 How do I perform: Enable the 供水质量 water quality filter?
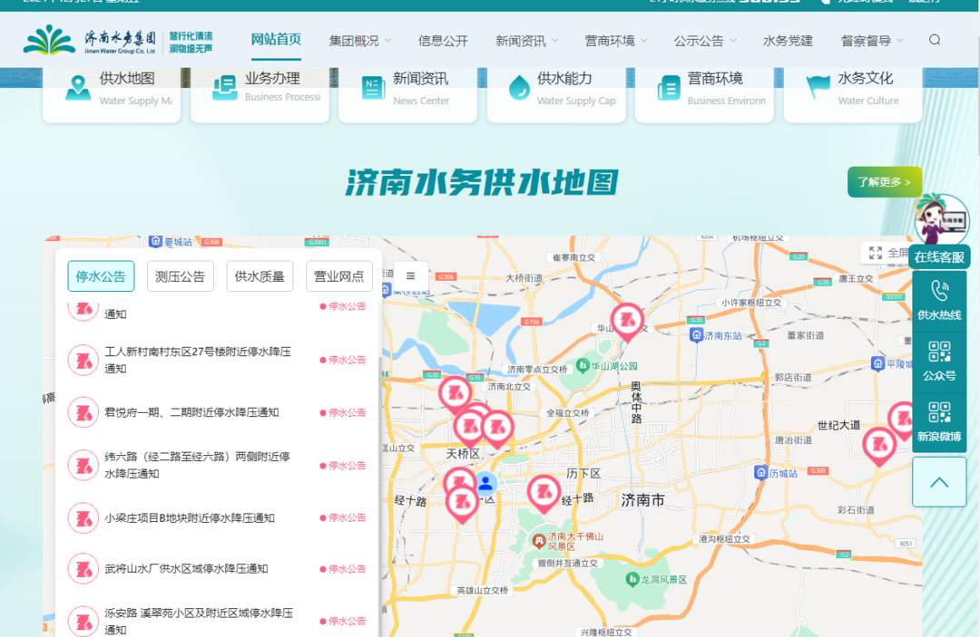(260, 276)
